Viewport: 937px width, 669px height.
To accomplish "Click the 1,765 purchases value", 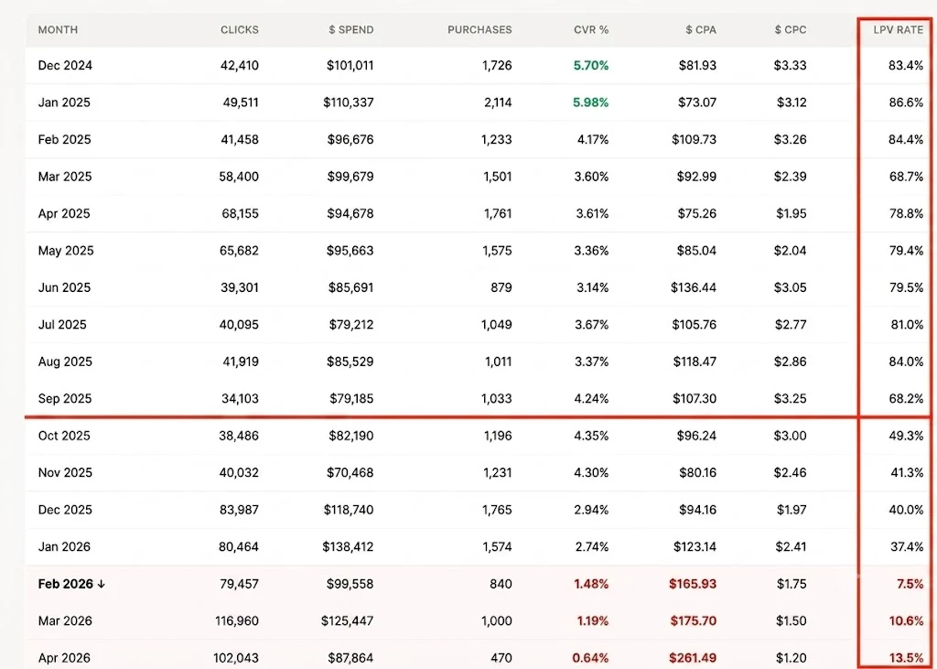I will [497, 511].
